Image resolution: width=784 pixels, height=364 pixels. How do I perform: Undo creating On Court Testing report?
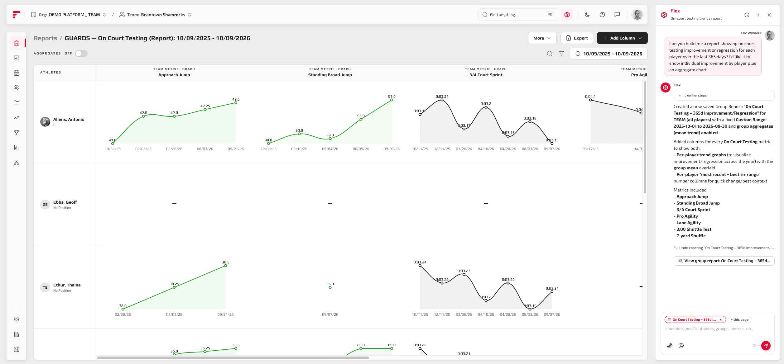click(x=724, y=248)
